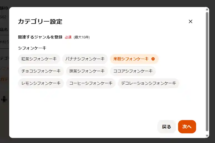
Task: Click the product name field behind the dialog
Action: pyautogui.click(x=4, y=42)
